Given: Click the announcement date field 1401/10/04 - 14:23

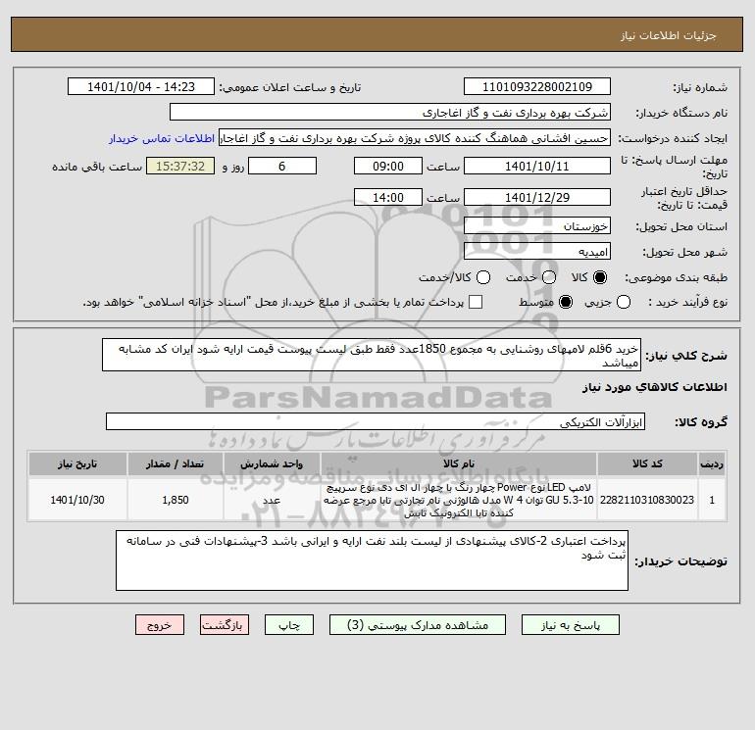Looking at the screenshot, I should [x=140, y=86].
